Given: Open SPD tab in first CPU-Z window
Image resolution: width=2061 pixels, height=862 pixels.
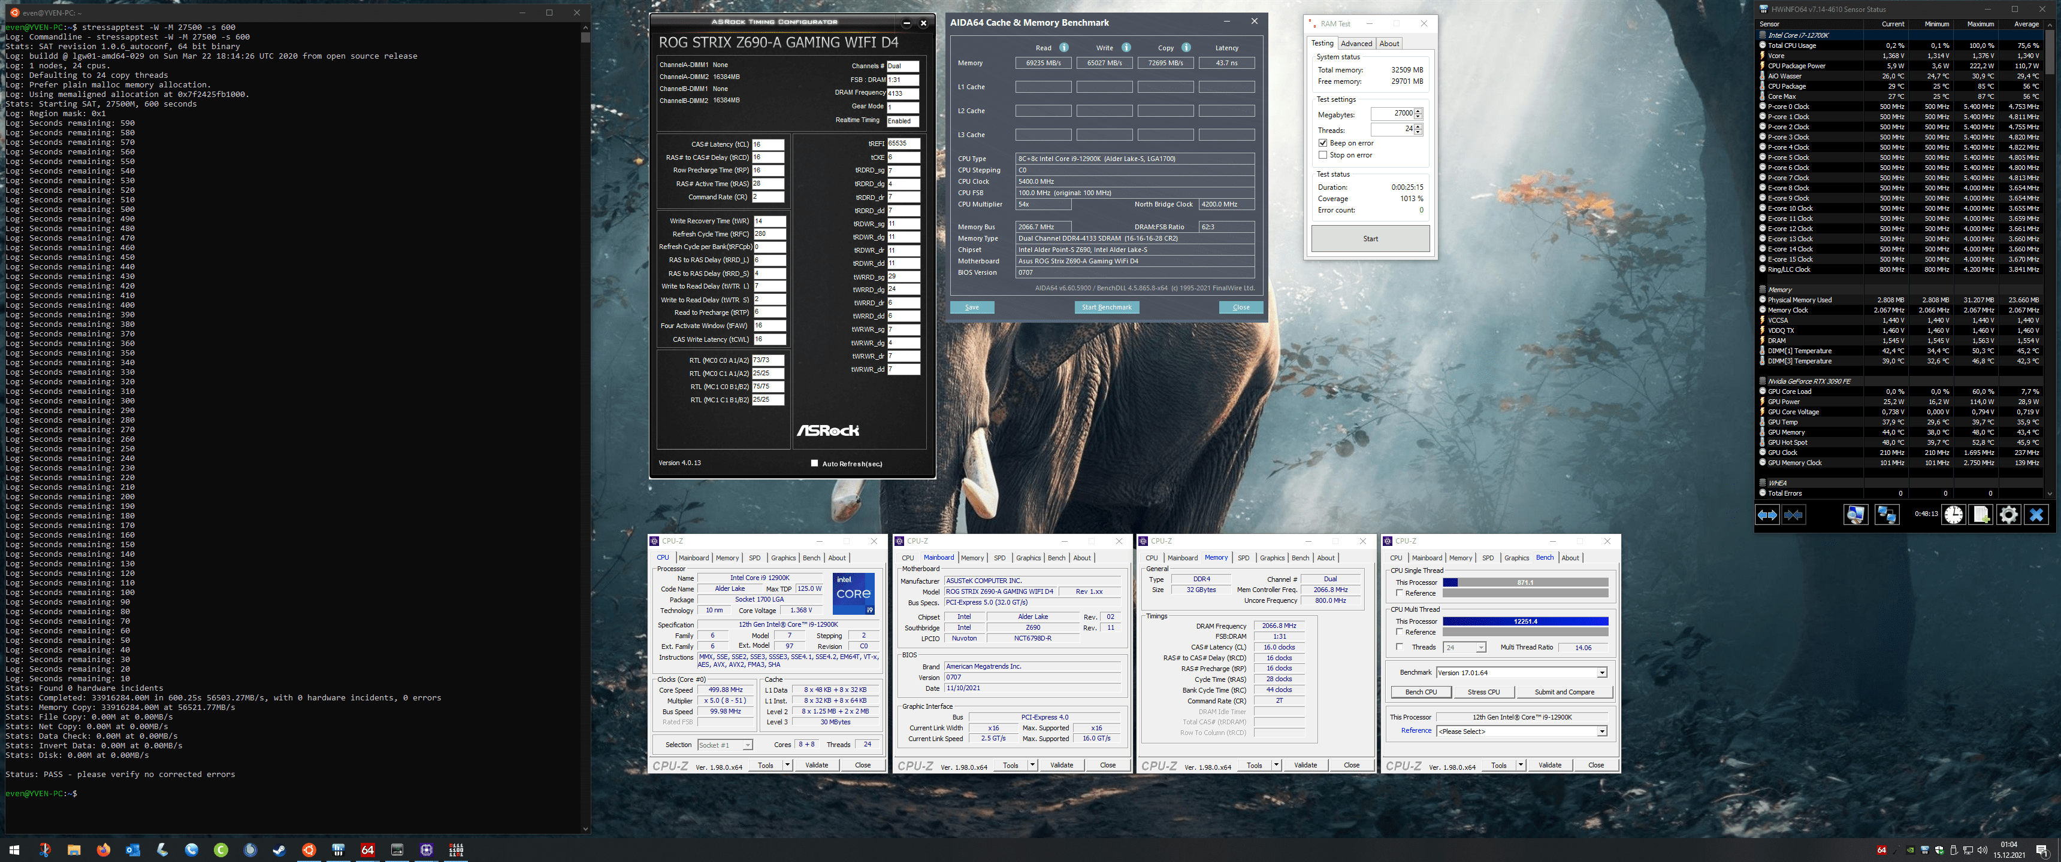Looking at the screenshot, I should point(754,558).
